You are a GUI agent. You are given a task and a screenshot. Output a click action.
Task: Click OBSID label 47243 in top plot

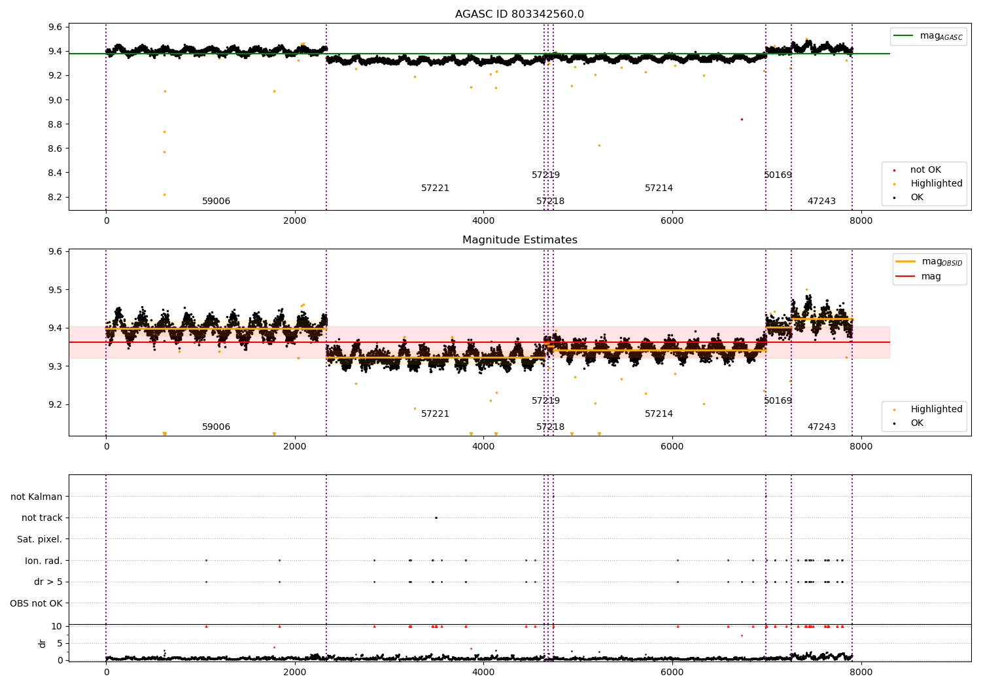point(821,202)
